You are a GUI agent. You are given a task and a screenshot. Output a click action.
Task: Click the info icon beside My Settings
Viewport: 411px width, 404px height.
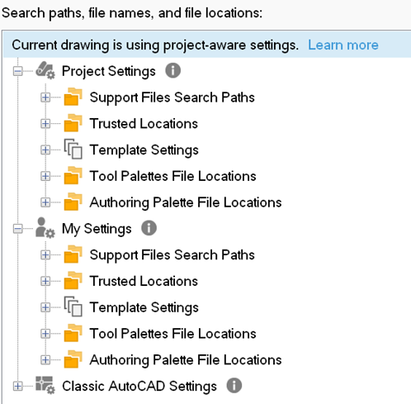[149, 228]
